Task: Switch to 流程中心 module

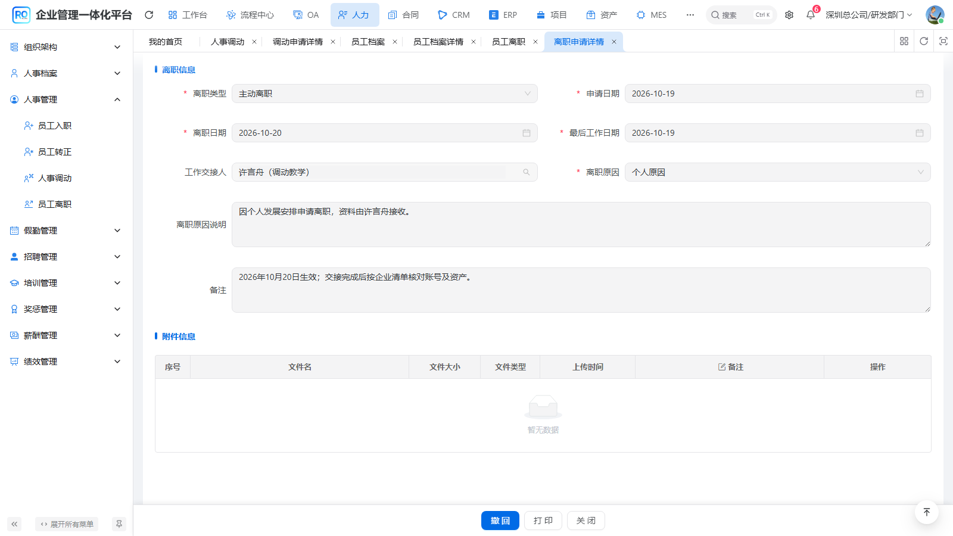Action: pos(250,15)
